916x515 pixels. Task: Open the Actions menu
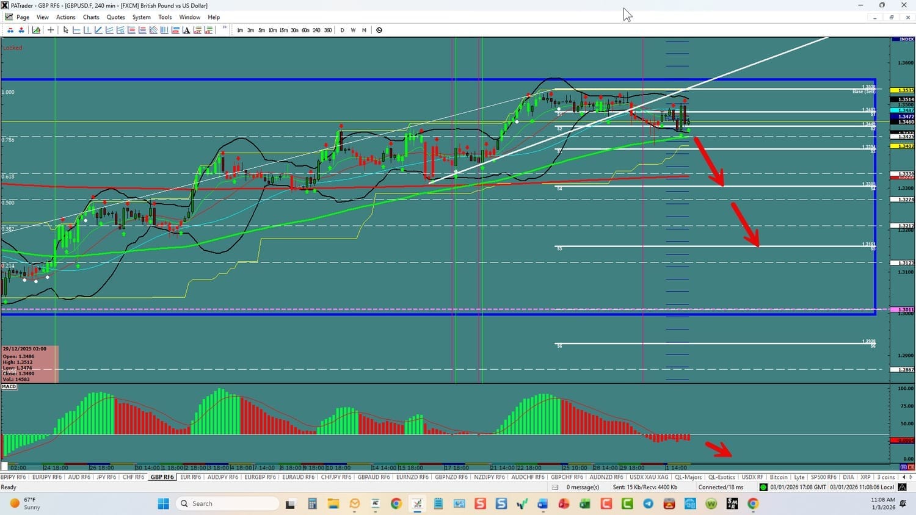66,17
